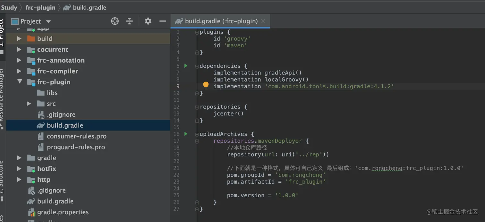Expand the gradle folder
Viewport: 485px width, 222px height.
tap(19, 158)
